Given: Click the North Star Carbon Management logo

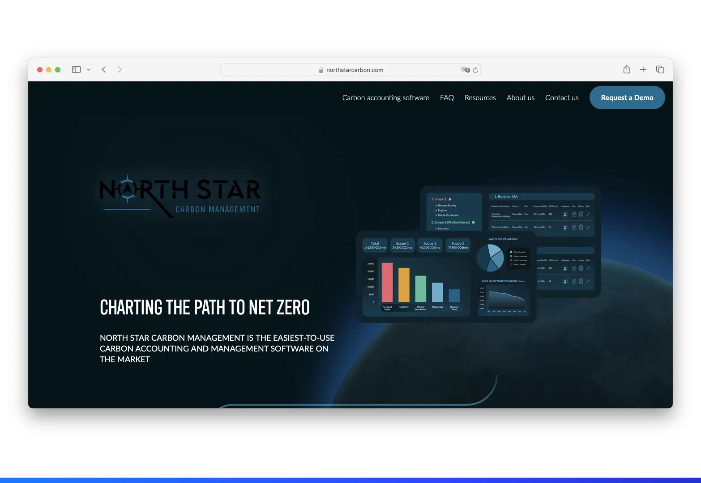Looking at the screenshot, I should click(x=180, y=195).
